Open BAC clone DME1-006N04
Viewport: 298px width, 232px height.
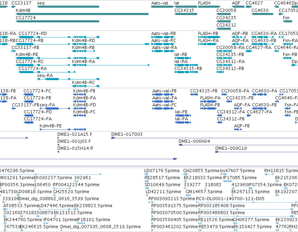194,141
